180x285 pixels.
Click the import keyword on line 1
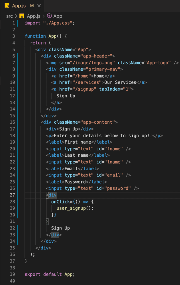coord(33,23)
